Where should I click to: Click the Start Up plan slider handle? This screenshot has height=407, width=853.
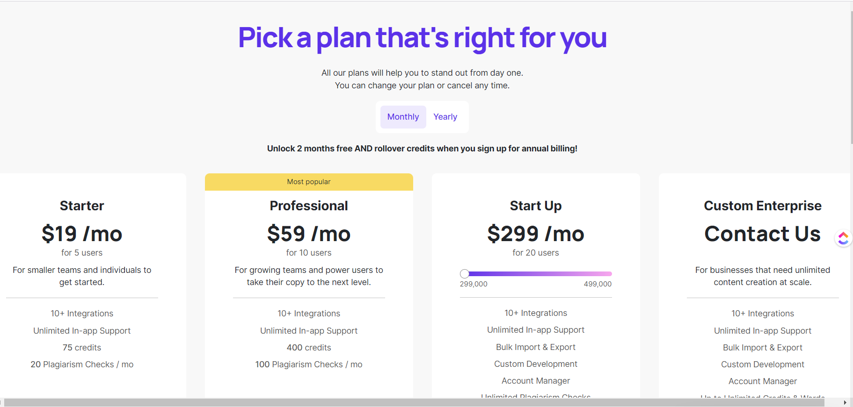465,274
